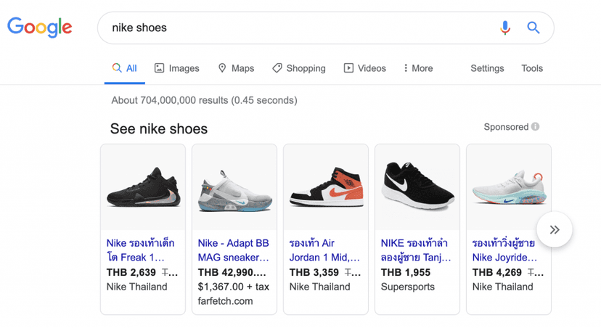Viewport: 601px width, 328px height.
Task: Click the white Nike Joyride shoe image
Action: click(x=508, y=187)
